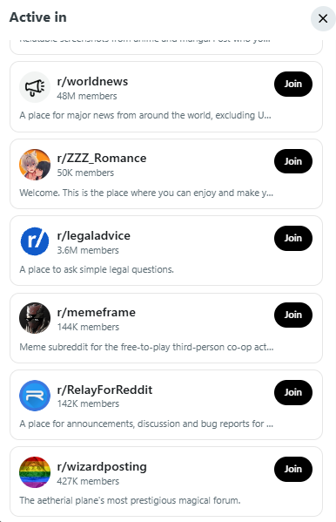Click the RelayForReddit blue R logo

(x=35, y=396)
